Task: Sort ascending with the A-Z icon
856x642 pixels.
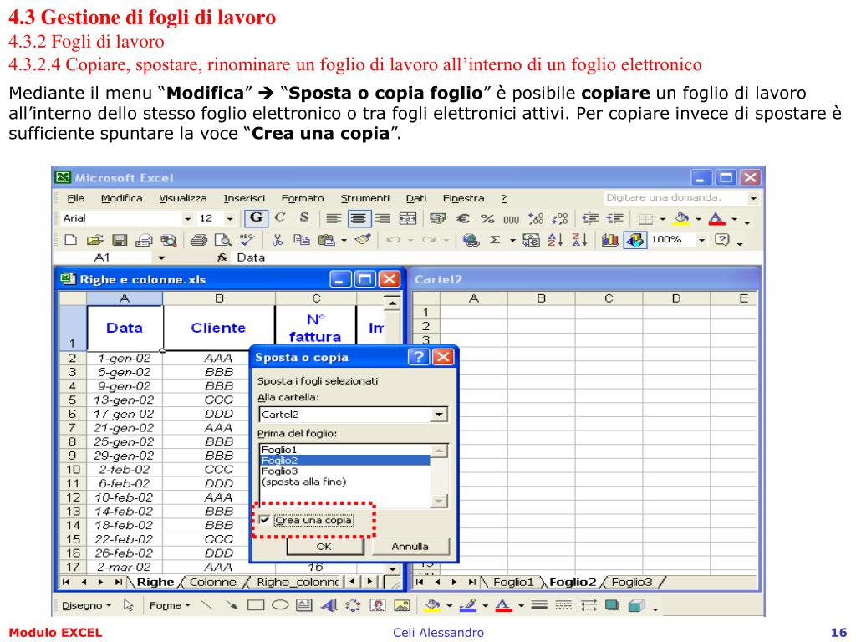Action: point(555,240)
